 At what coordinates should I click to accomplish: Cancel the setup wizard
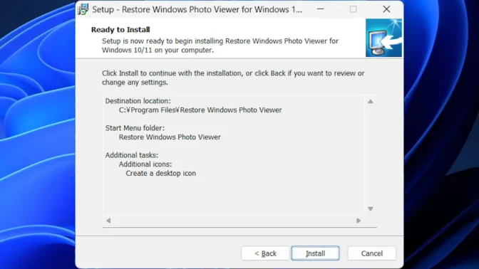tap(371, 253)
